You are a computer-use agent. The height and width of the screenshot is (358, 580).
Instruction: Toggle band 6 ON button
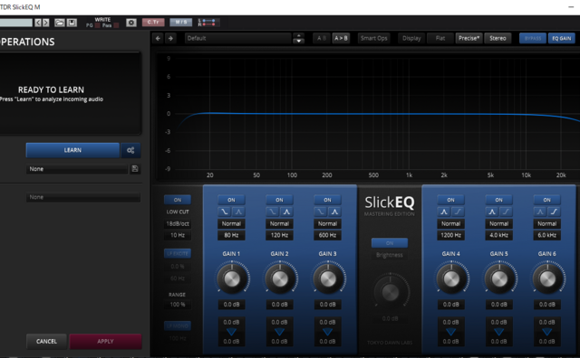[x=546, y=200]
